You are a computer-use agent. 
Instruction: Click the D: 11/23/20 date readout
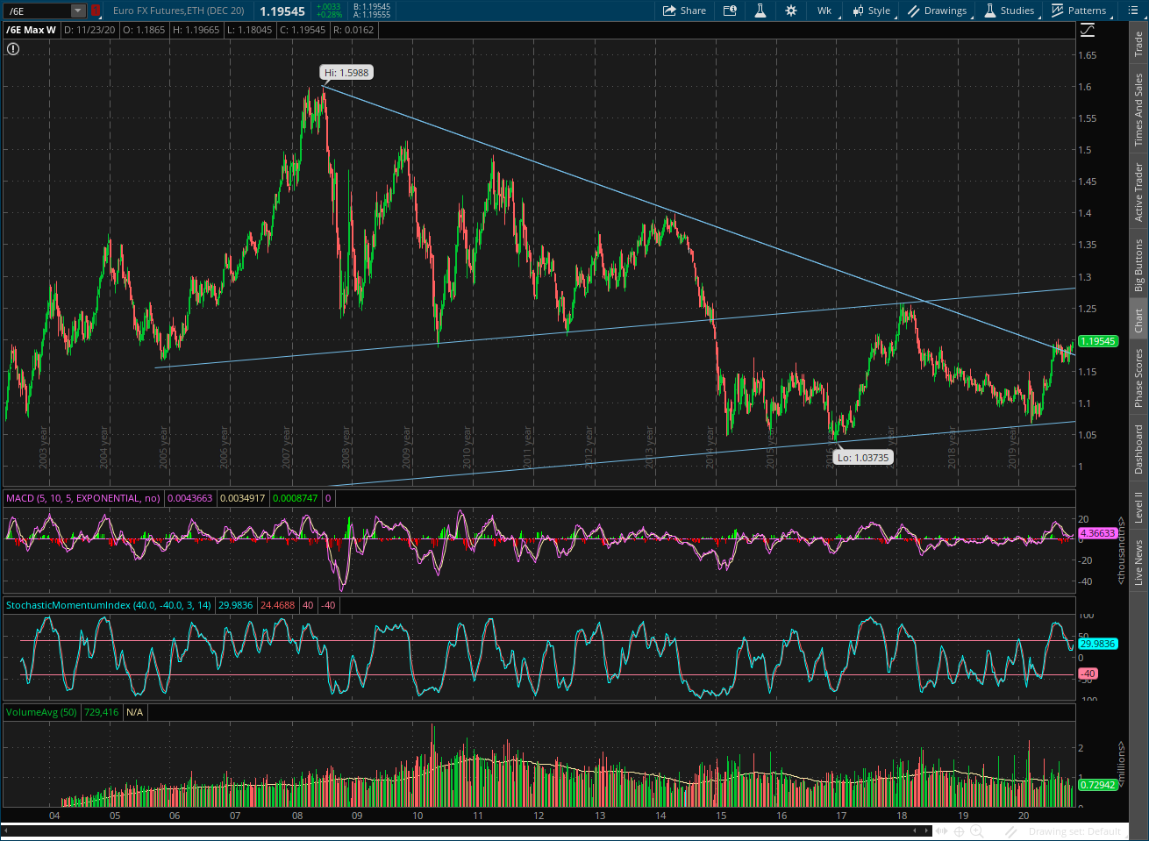coord(89,30)
